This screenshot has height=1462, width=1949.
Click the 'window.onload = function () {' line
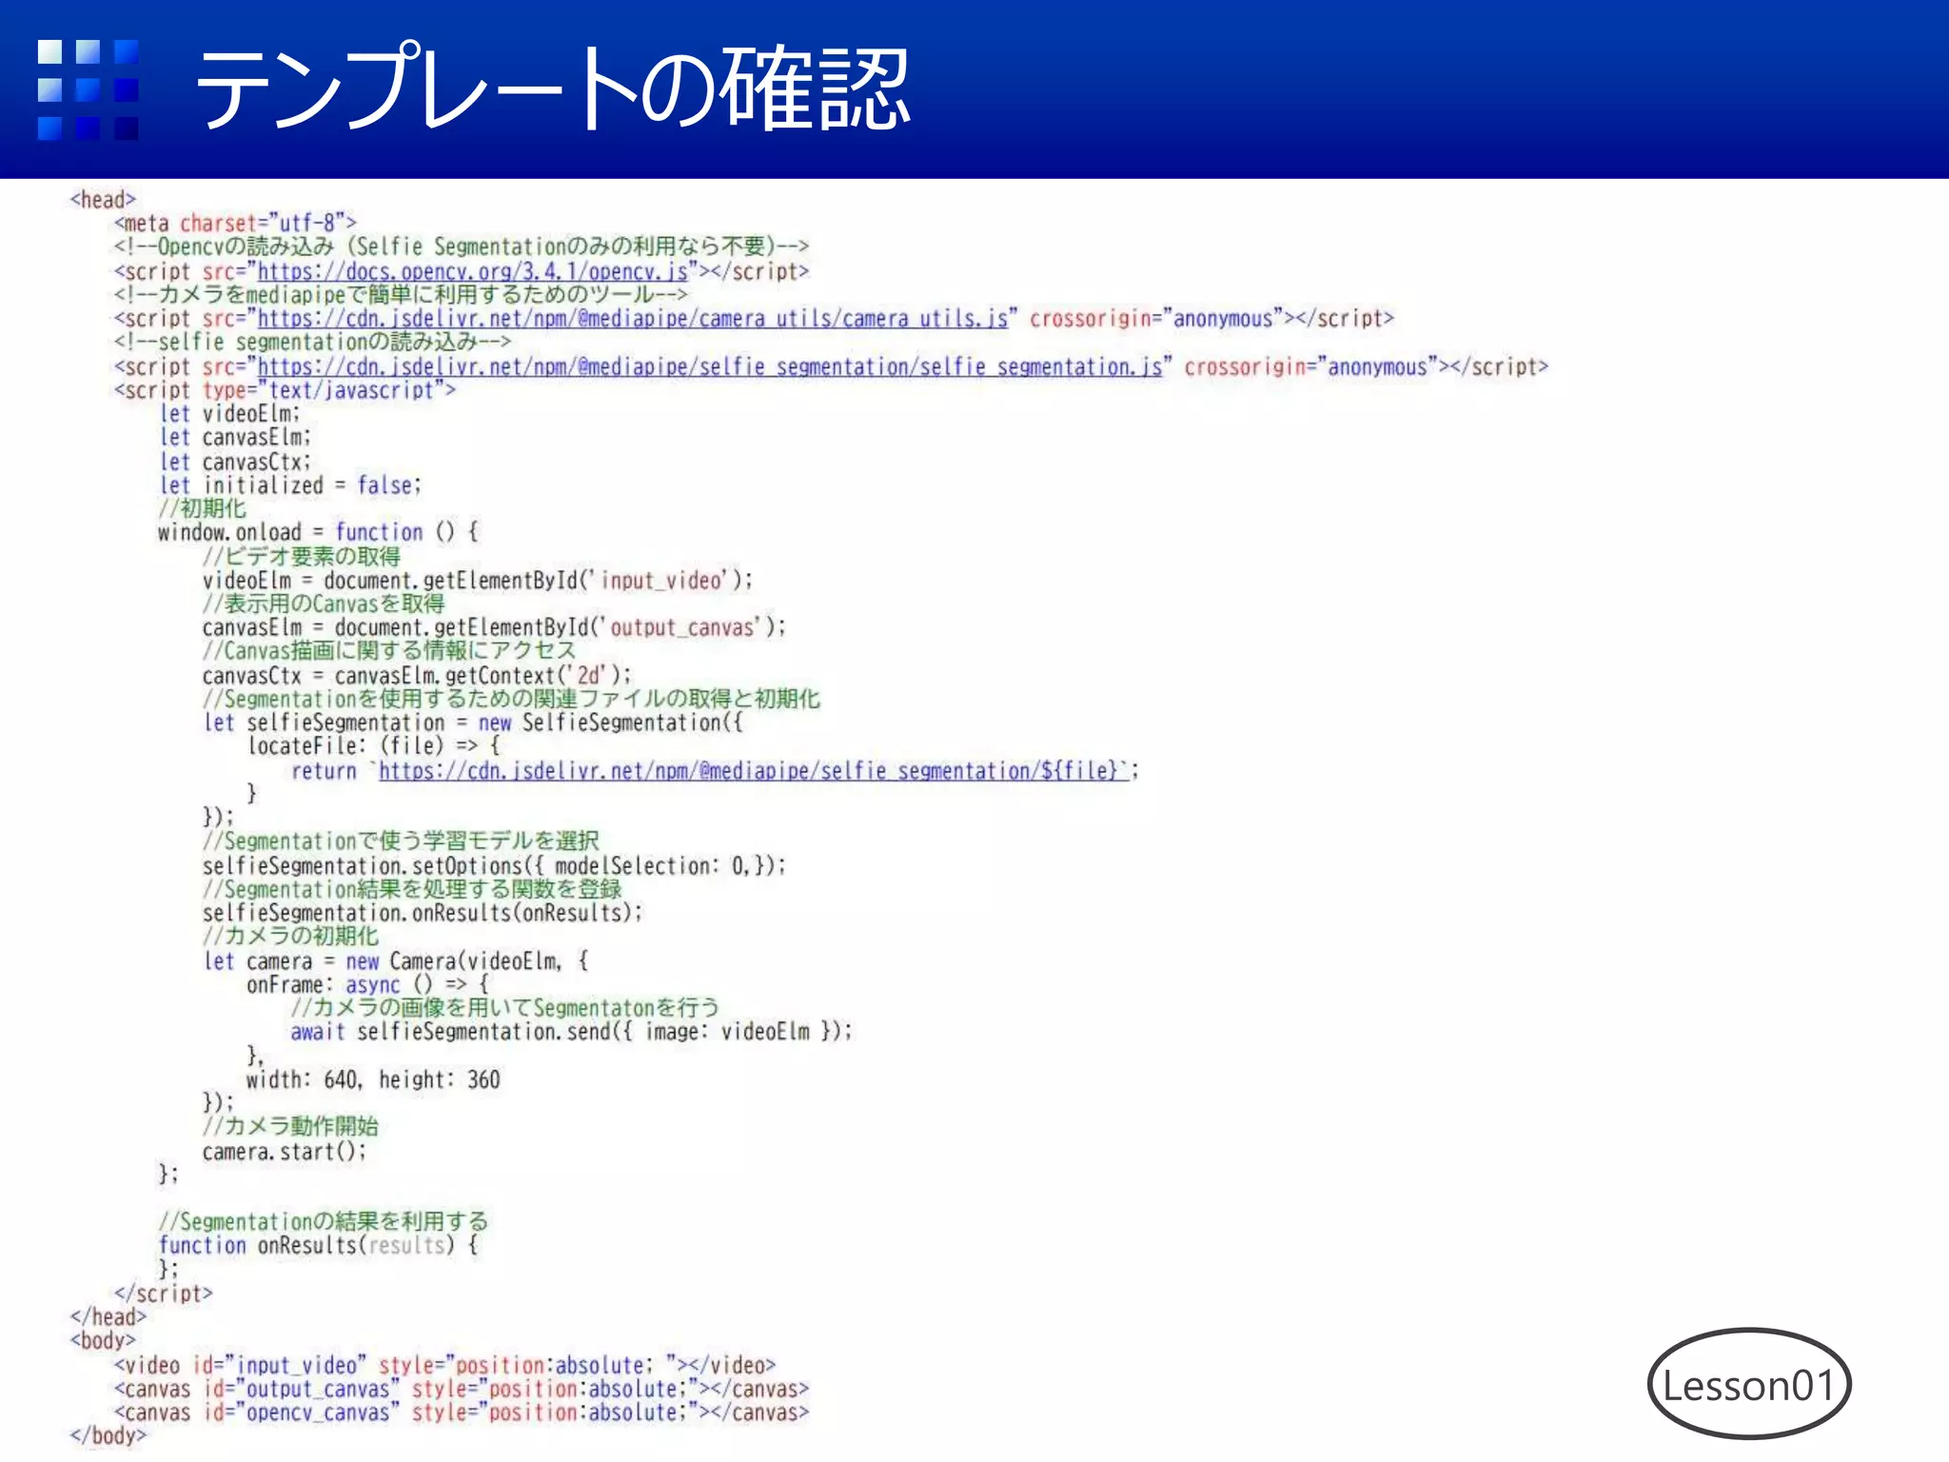click(x=318, y=533)
